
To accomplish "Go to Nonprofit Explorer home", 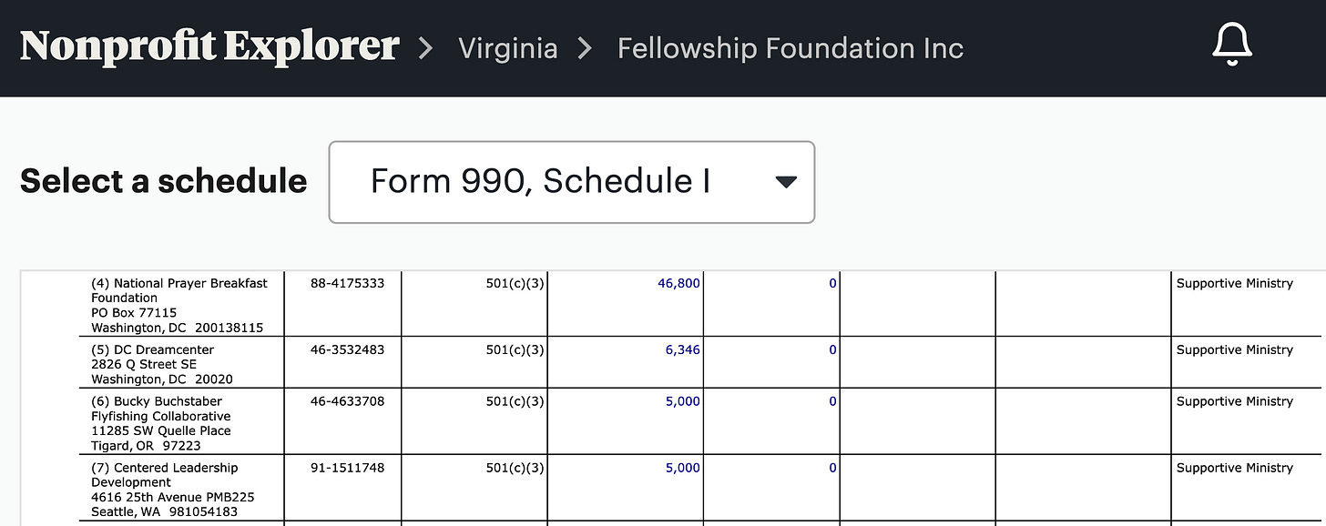I will (209, 46).
